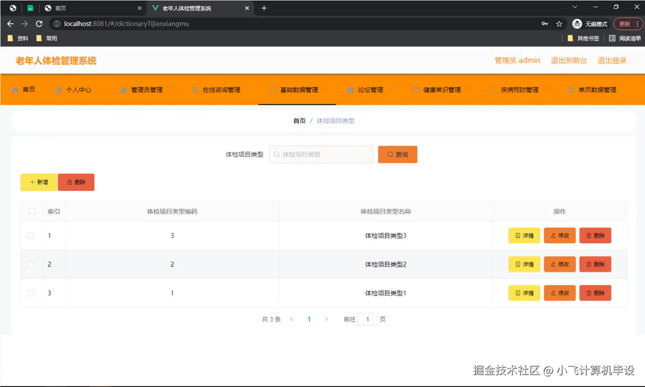This screenshot has height=387, width=645.
Task: Open the 个人中心 menu item
Action: click(x=78, y=89)
